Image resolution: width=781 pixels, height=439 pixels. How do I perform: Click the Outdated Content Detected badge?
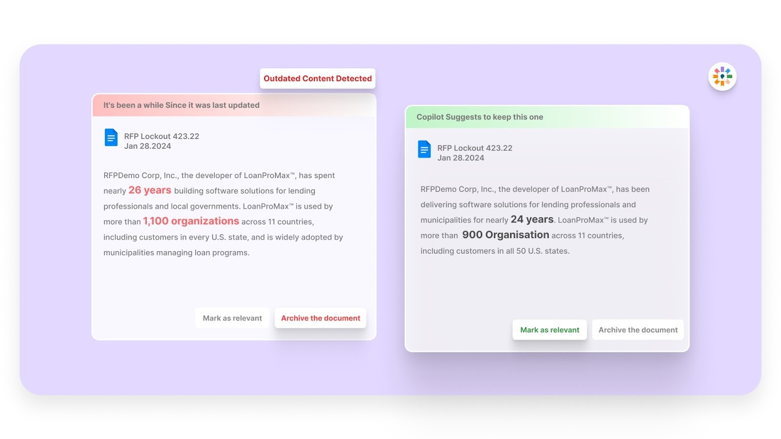[317, 78]
